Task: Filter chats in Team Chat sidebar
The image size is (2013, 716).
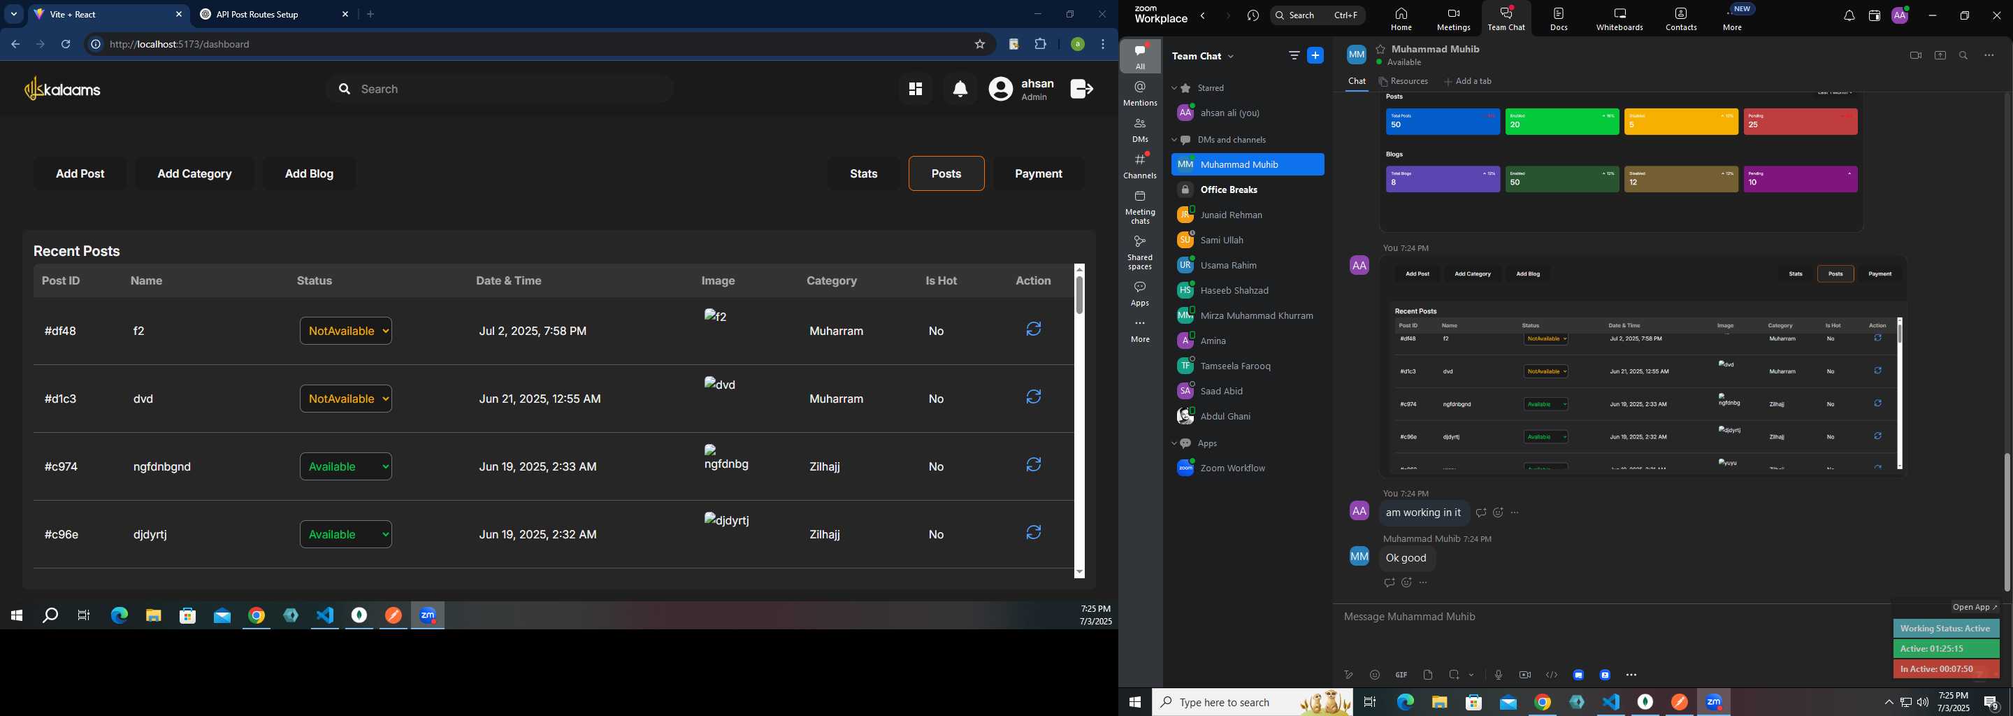Action: (x=1294, y=55)
